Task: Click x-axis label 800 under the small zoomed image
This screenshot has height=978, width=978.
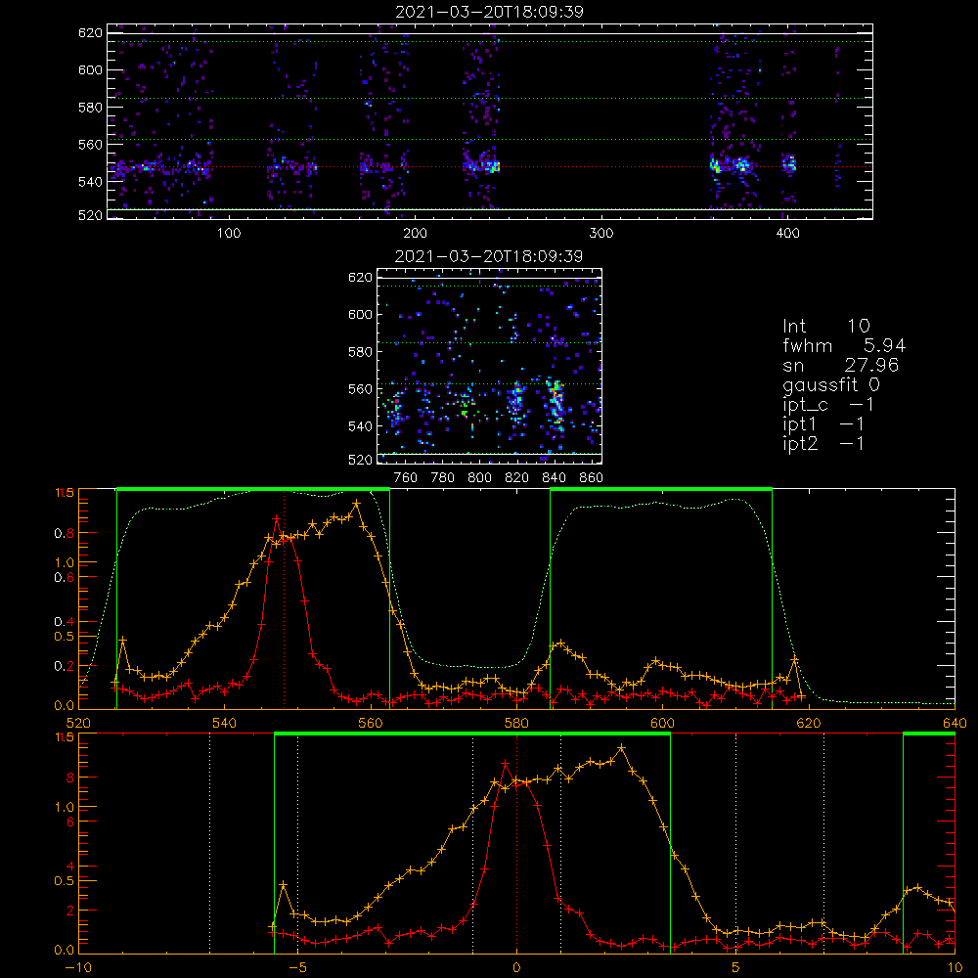Action: 479,478
